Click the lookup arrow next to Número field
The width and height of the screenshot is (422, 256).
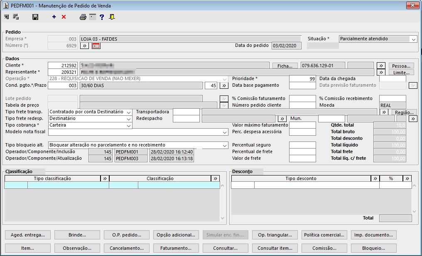click(84, 46)
